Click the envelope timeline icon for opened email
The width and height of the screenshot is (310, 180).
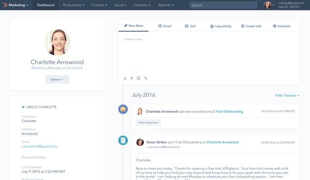123,109
